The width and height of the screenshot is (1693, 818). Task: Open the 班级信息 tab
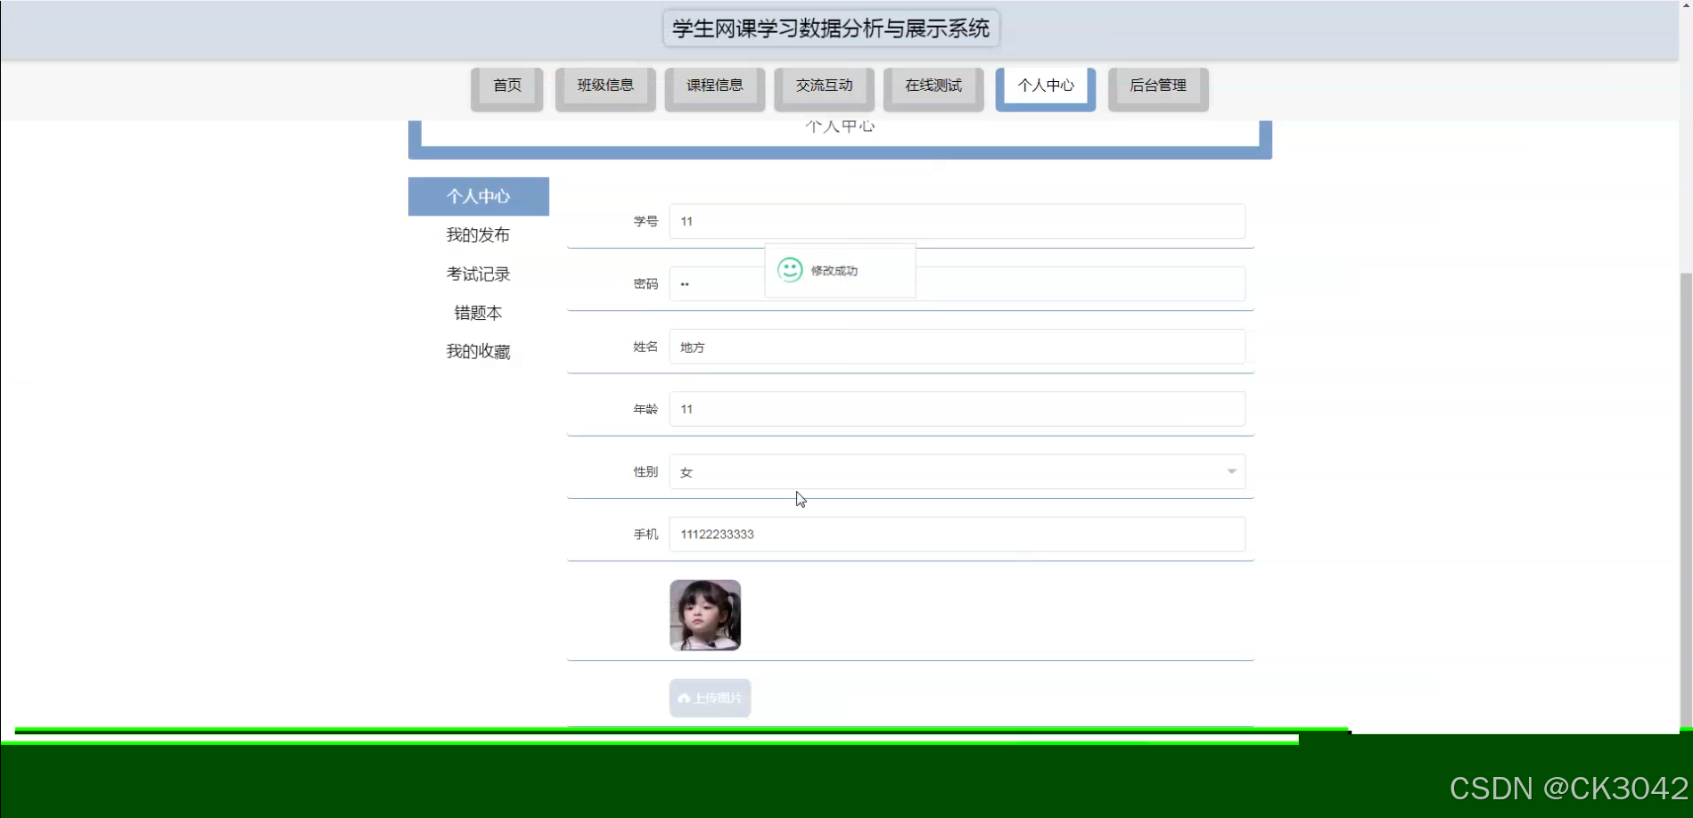pyautogui.click(x=604, y=86)
